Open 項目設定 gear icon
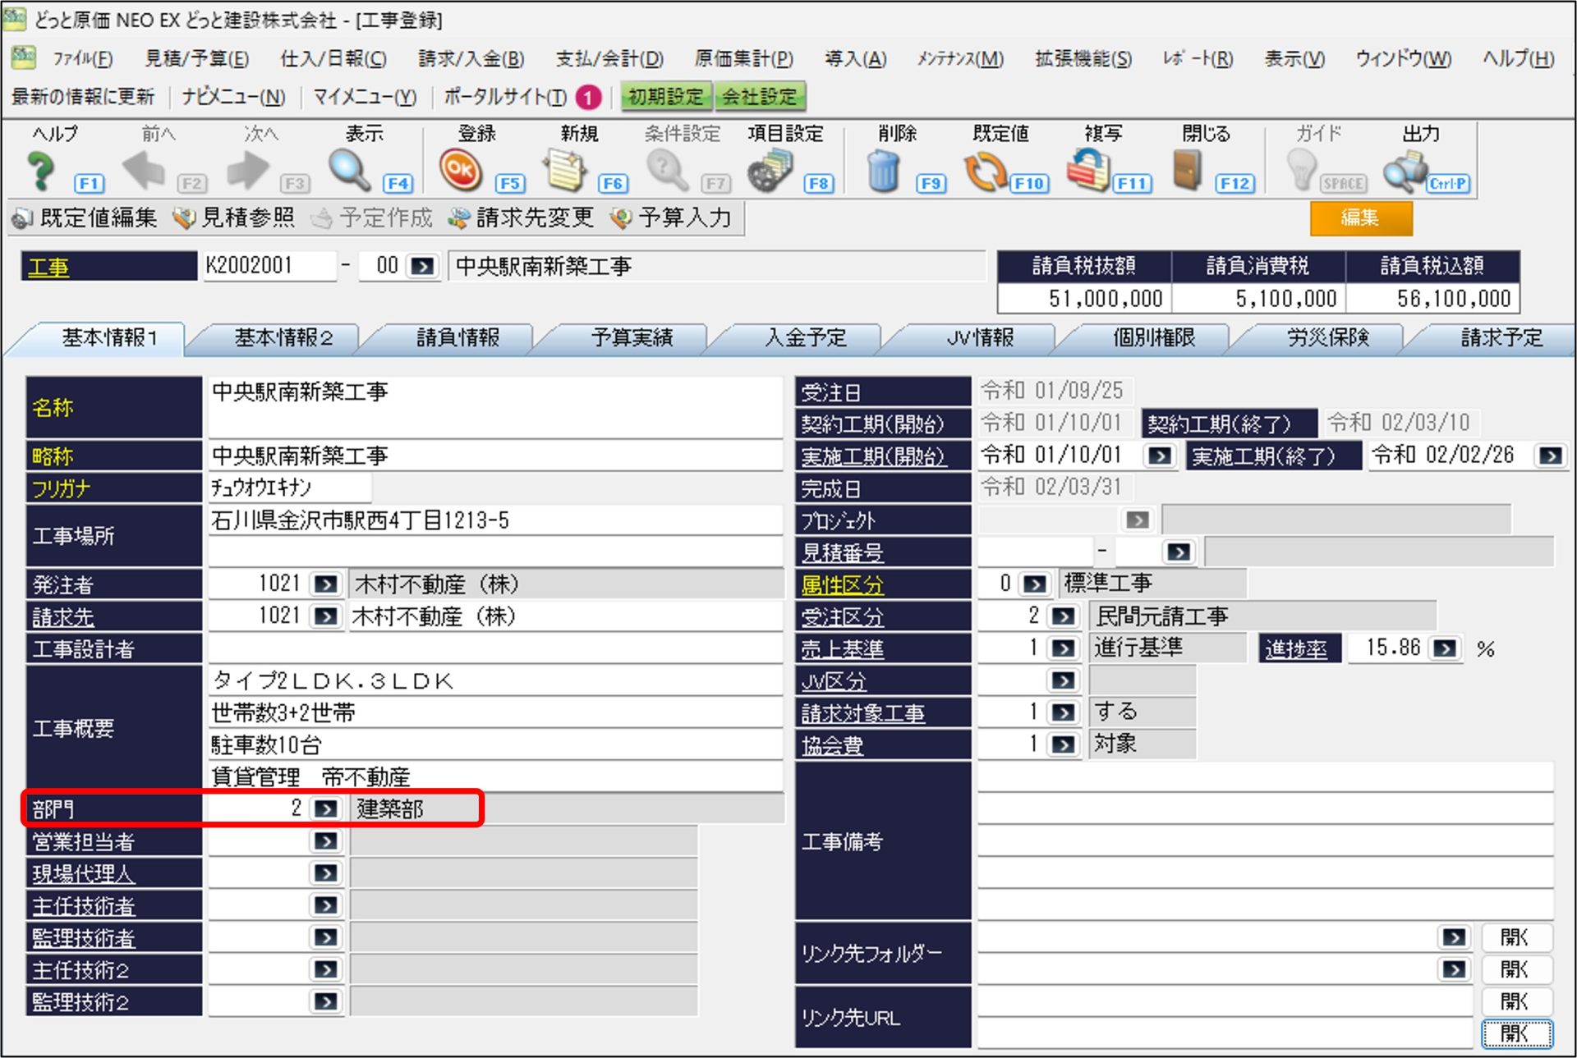The width and height of the screenshot is (1577, 1058). pyautogui.click(x=770, y=171)
